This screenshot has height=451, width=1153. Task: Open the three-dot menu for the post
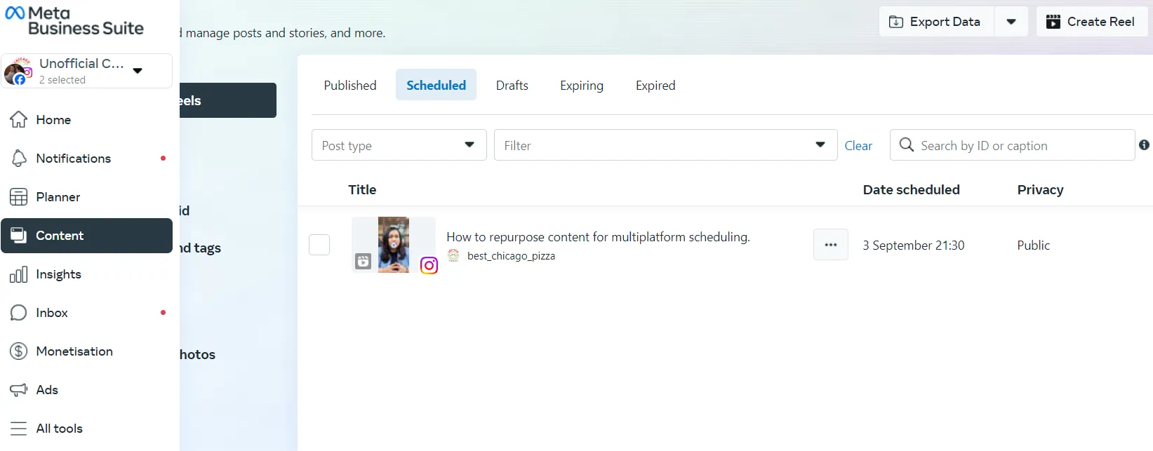tap(831, 245)
